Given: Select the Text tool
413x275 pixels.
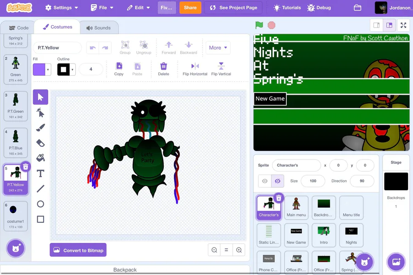Looking at the screenshot, I should coord(40,173).
